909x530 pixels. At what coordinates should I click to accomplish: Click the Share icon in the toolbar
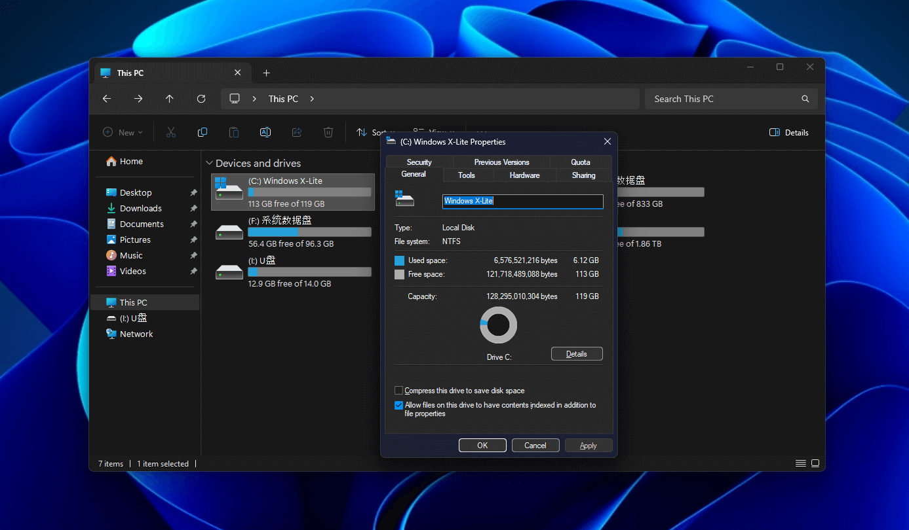pos(297,132)
